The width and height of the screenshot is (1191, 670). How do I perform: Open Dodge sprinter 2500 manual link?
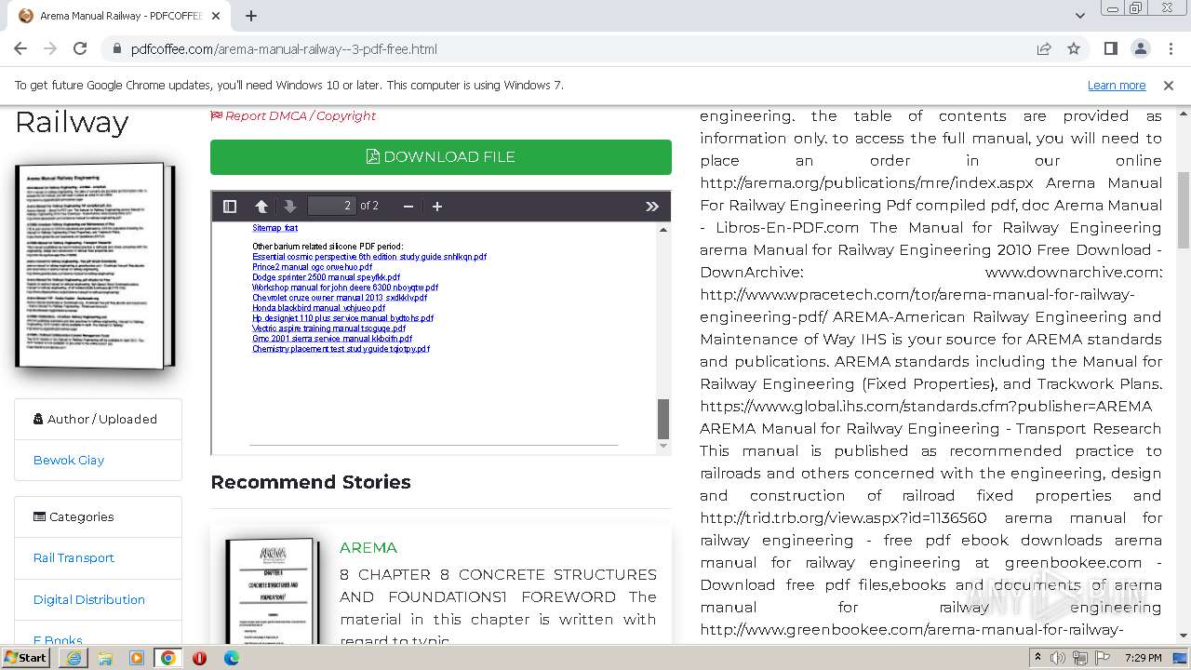click(x=326, y=277)
